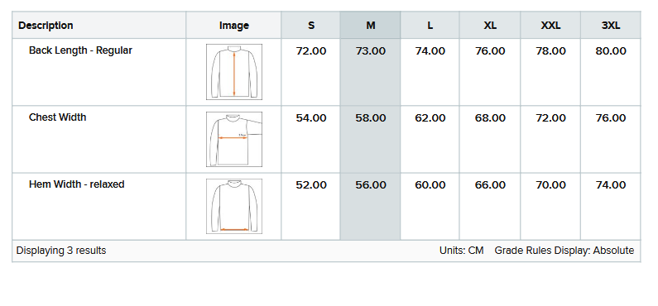Image resolution: width=658 pixels, height=306 pixels.
Task: Click the Image column header
Action: (x=233, y=25)
